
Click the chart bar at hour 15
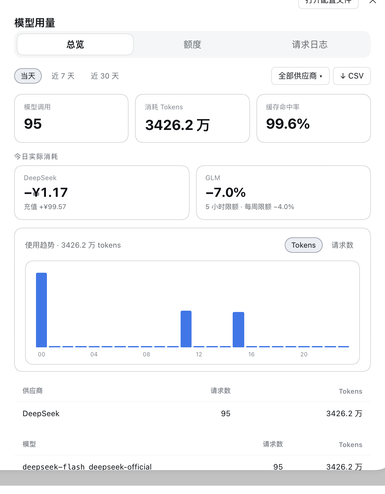tap(238, 330)
